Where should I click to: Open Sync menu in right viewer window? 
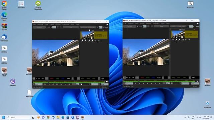[163, 24]
